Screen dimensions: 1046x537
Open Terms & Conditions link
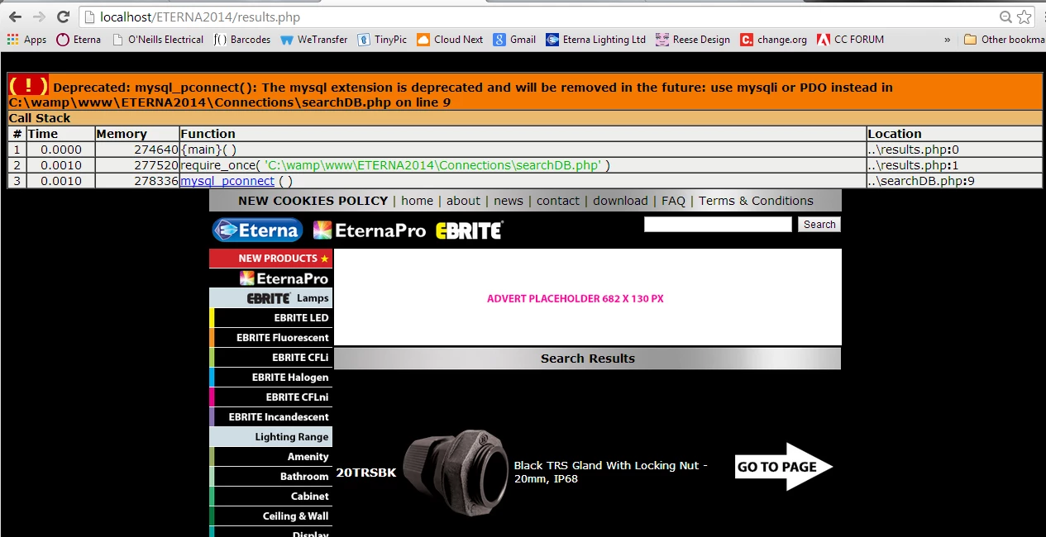[x=756, y=201]
